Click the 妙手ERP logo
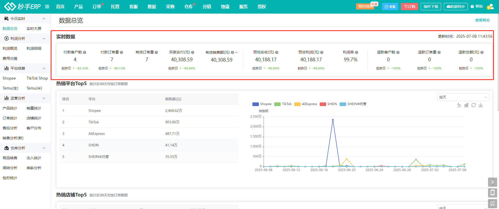 [x=22, y=7]
